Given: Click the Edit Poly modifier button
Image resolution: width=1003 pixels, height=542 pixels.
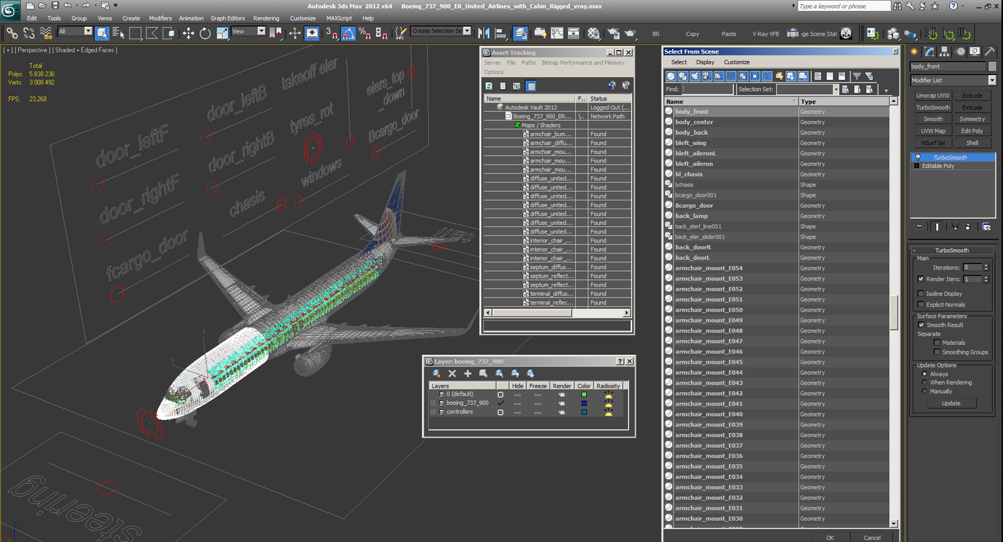Looking at the screenshot, I should pyautogui.click(x=972, y=131).
